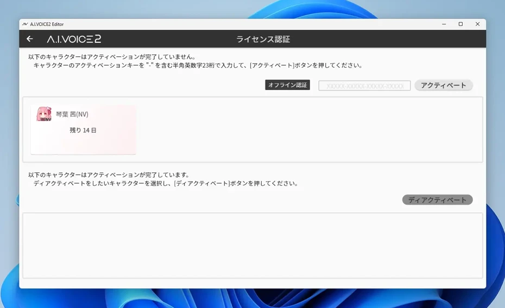Click the 琴葉 茜(NV) name label
This screenshot has width=505, height=308.
click(72, 114)
